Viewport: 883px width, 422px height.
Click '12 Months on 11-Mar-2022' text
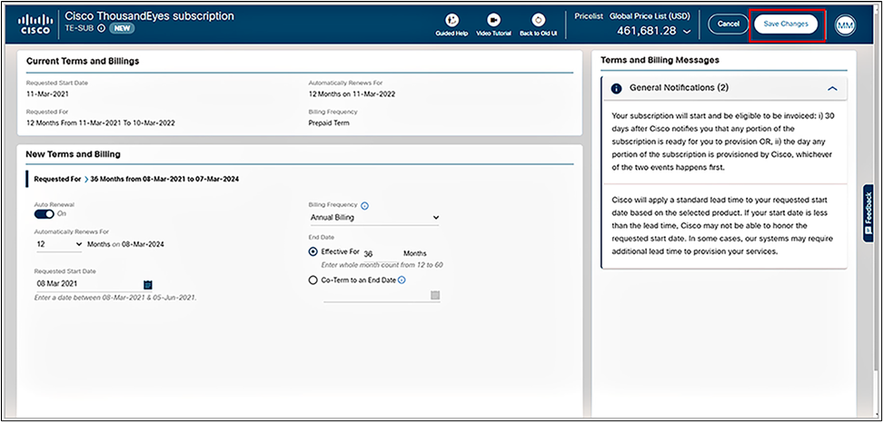click(352, 94)
